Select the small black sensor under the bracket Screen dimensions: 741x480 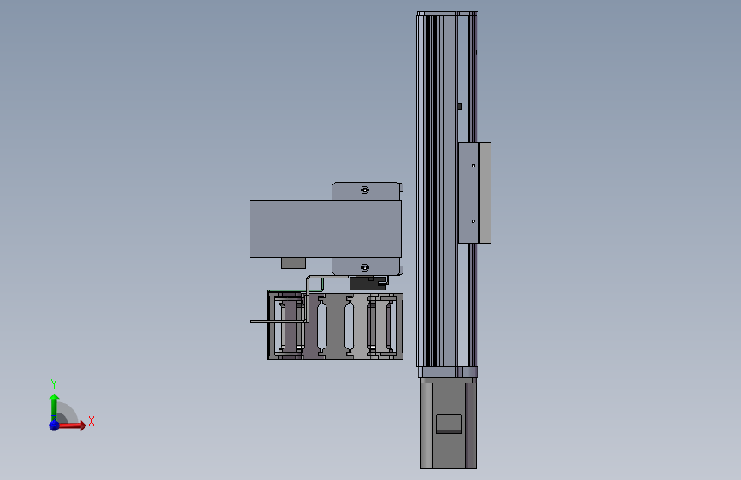coord(368,284)
